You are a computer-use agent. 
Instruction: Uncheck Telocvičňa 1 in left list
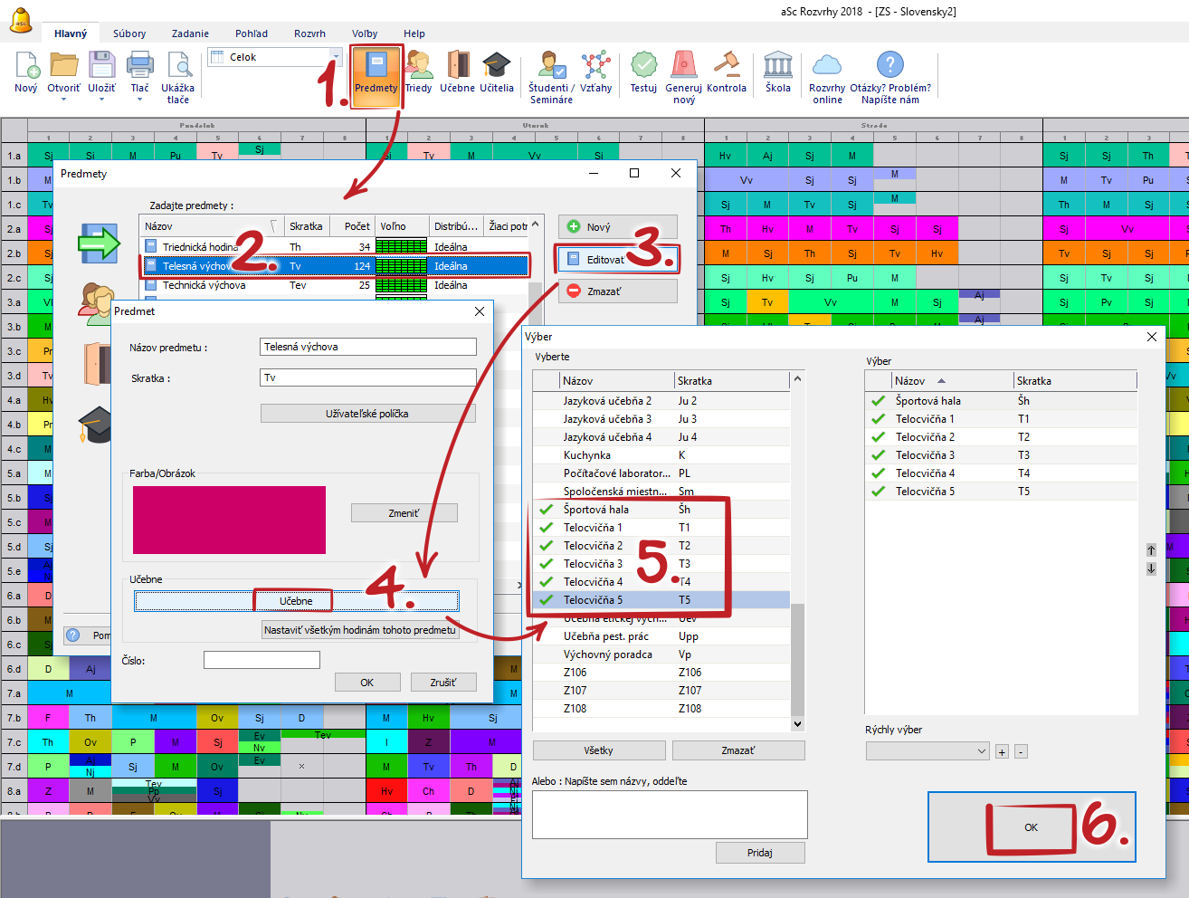click(547, 528)
